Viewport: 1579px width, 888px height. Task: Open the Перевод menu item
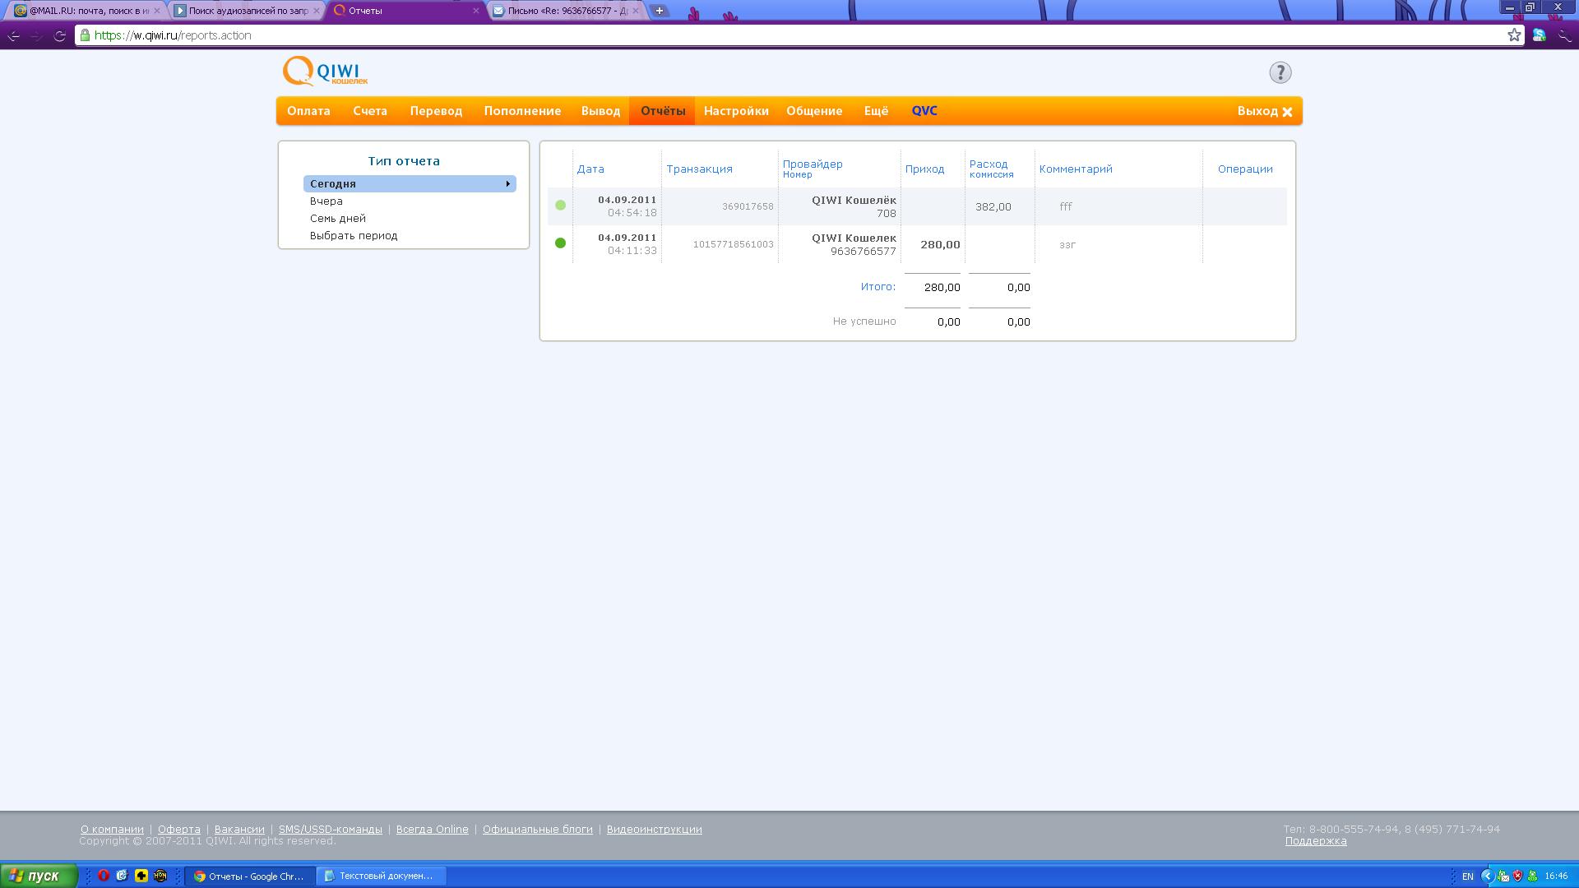(436, 111)
